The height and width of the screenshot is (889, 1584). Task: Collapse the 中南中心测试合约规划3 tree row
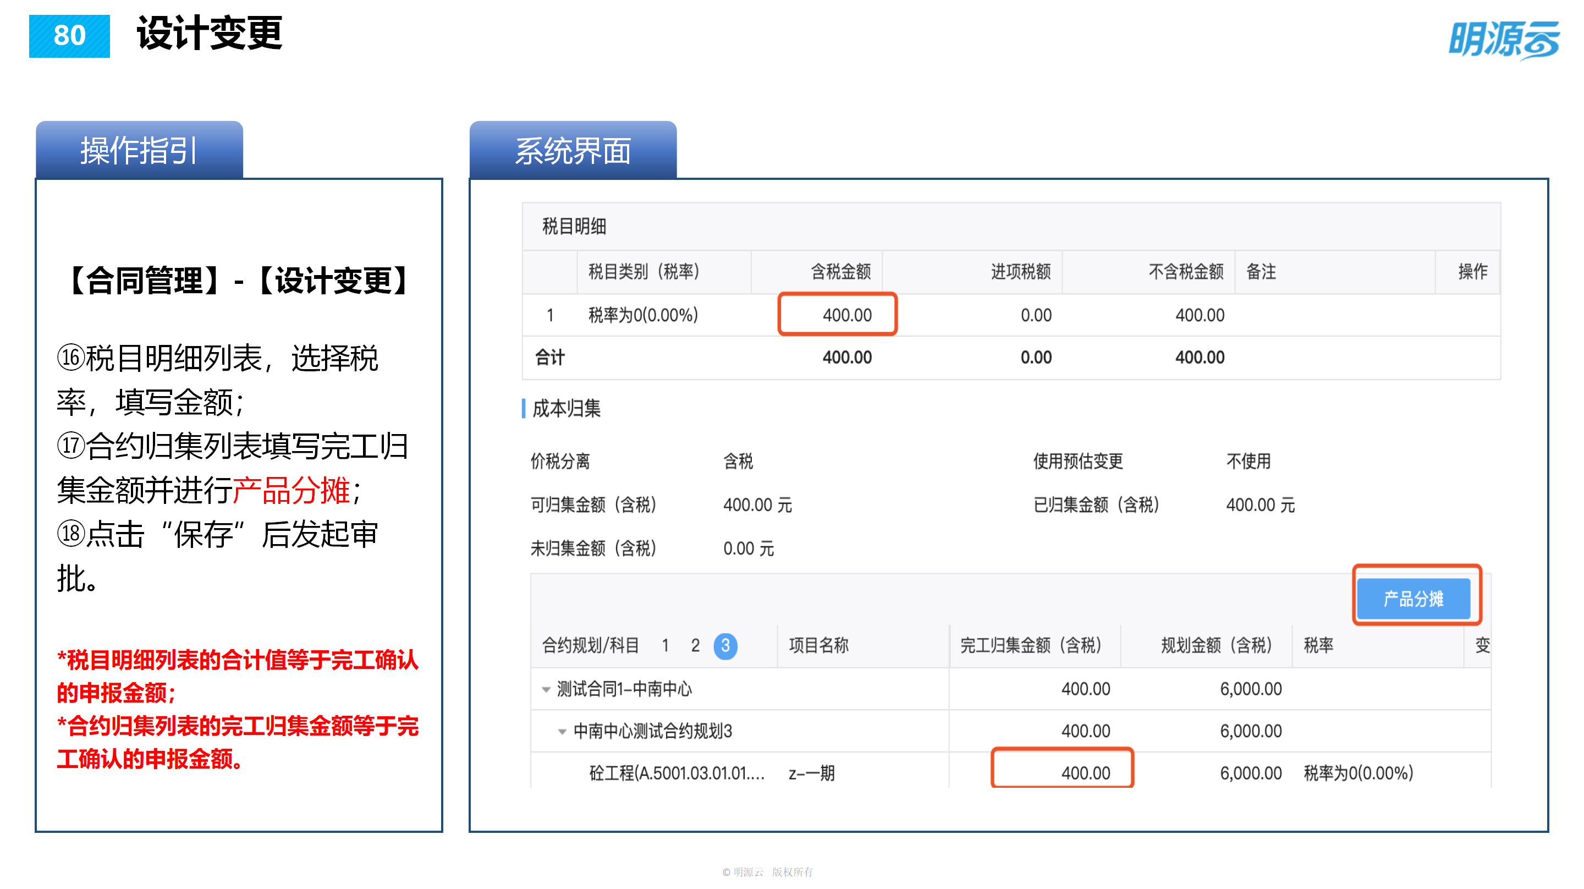pos(561,732)
